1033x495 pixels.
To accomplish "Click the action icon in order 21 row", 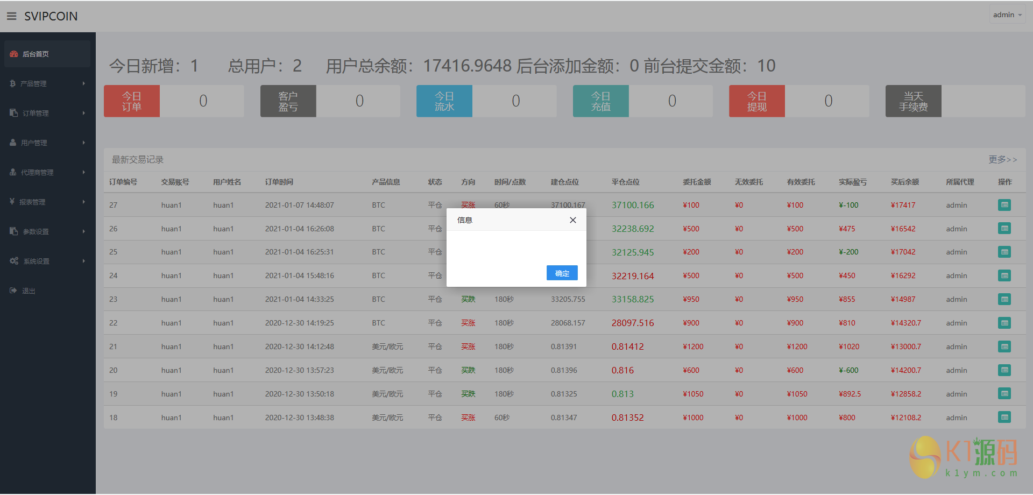I will click(x=1004, y=346).
